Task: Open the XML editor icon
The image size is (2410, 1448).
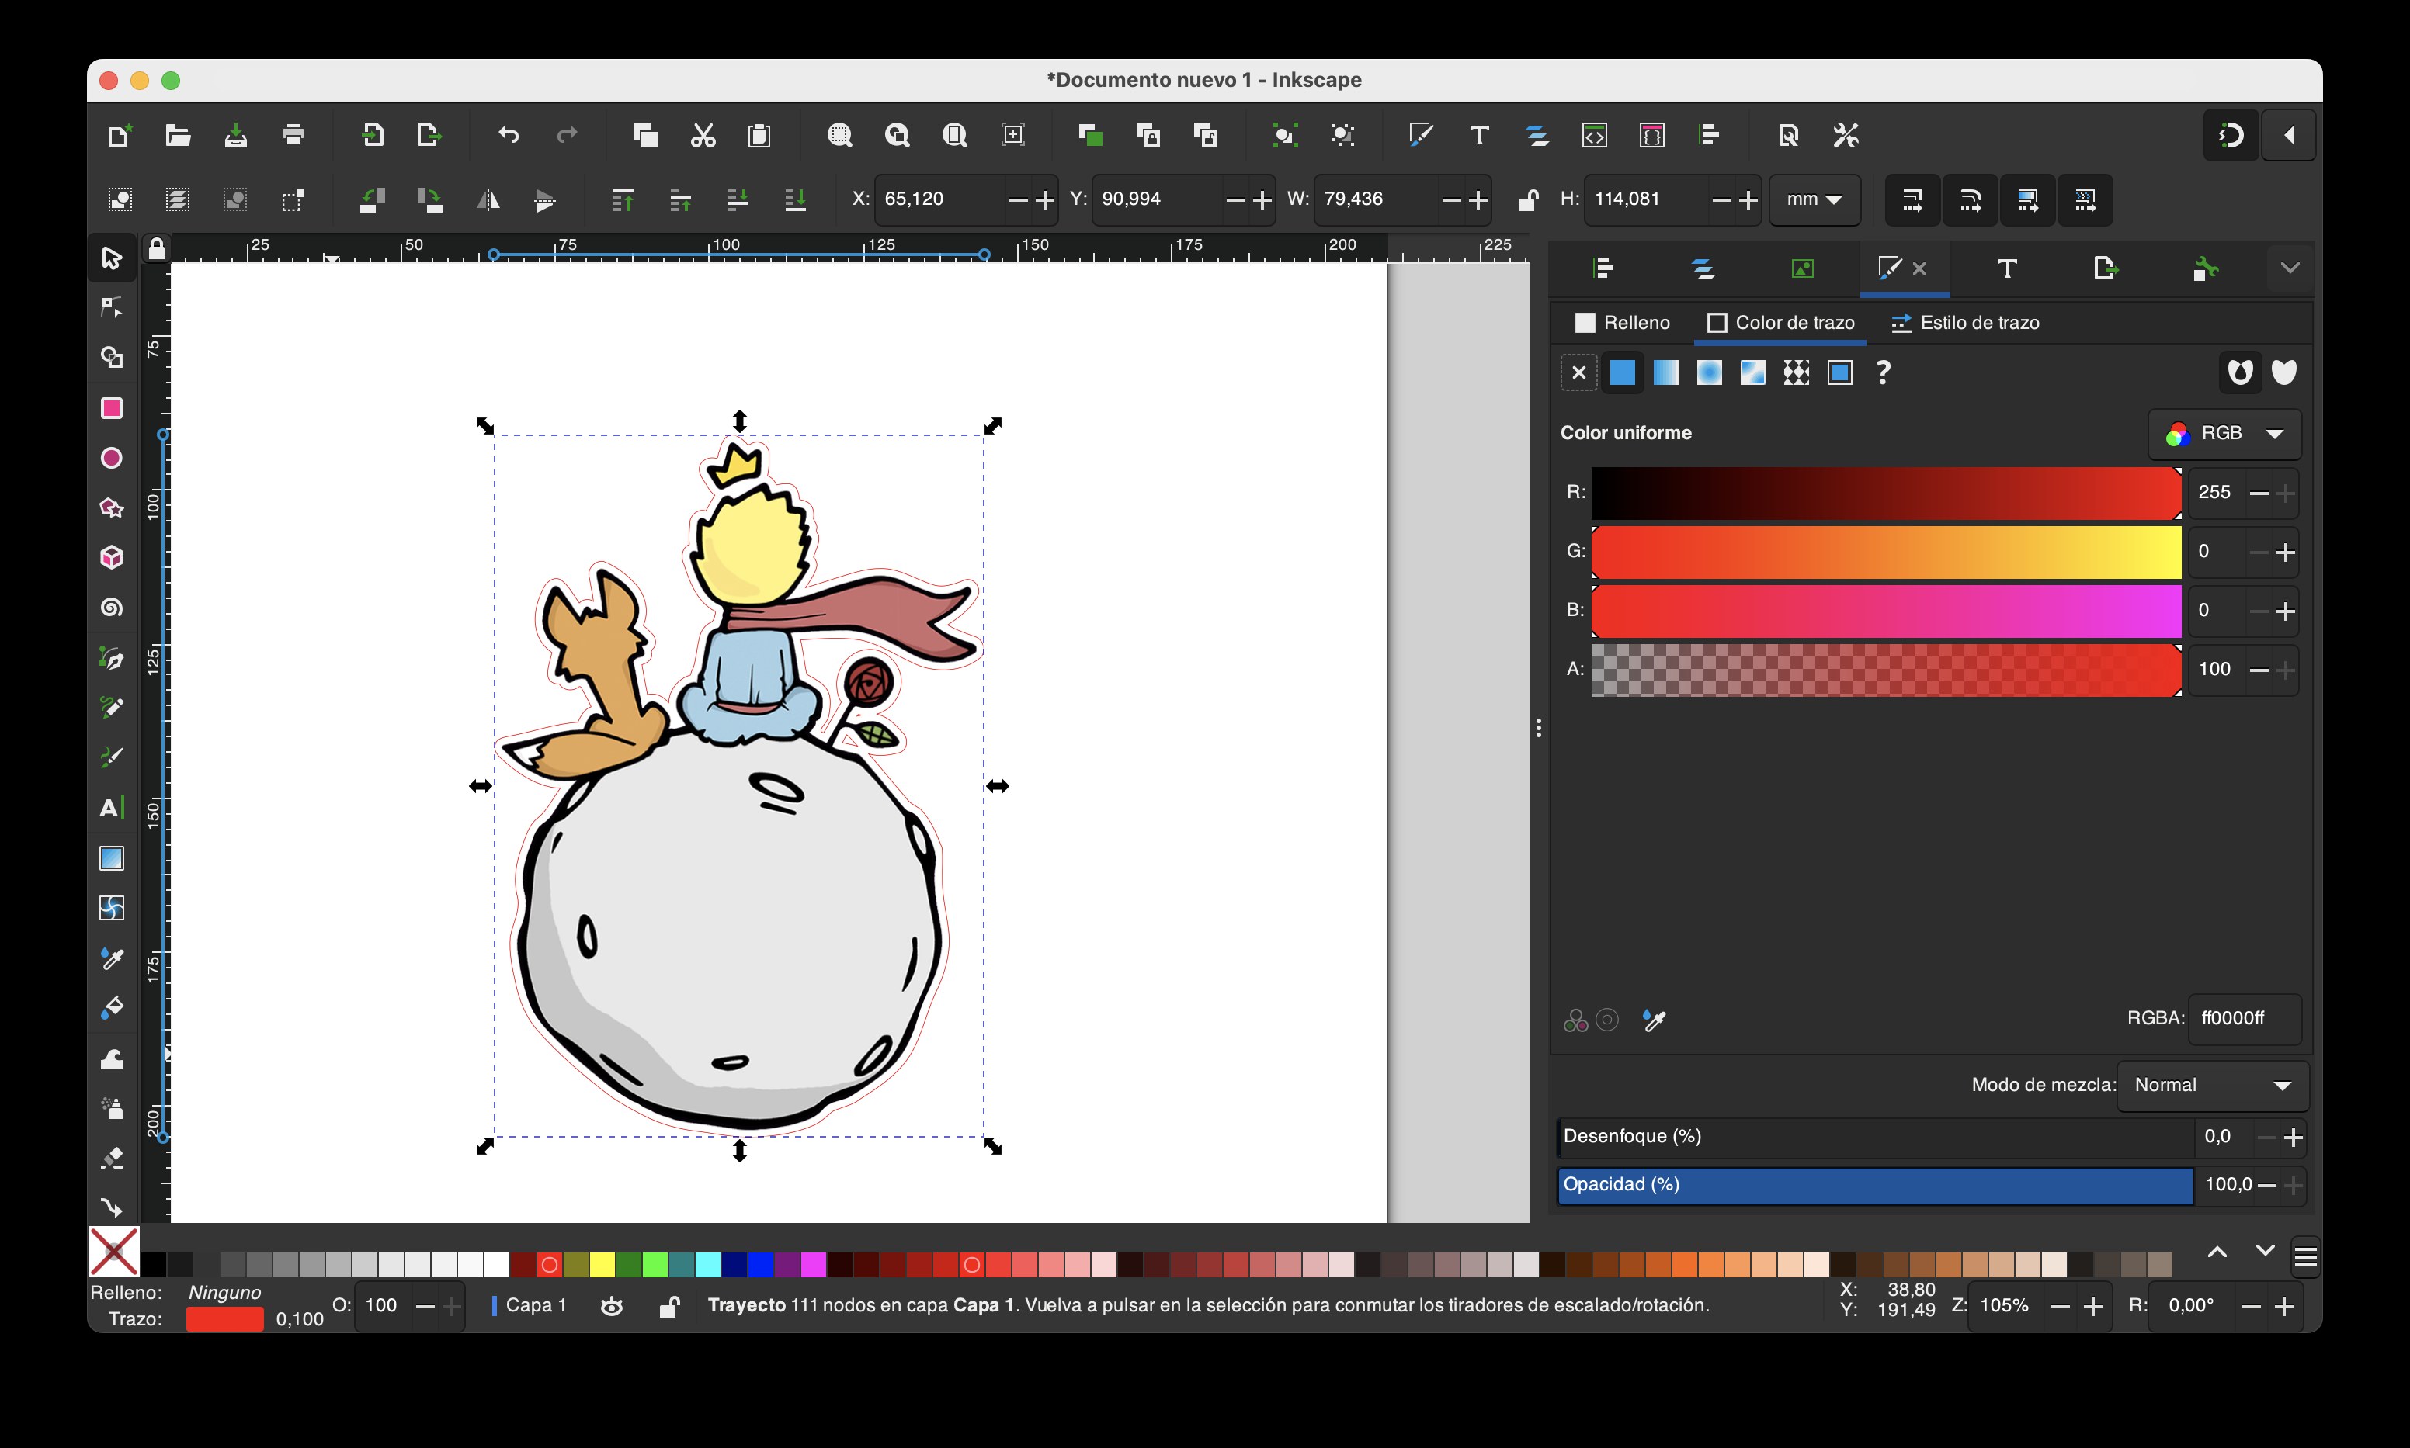Action: pos(1594,136)
